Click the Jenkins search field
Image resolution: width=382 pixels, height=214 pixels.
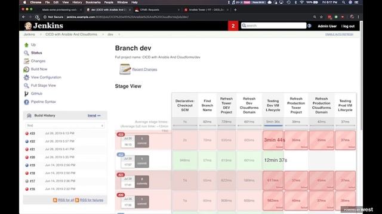coord(273,26)
